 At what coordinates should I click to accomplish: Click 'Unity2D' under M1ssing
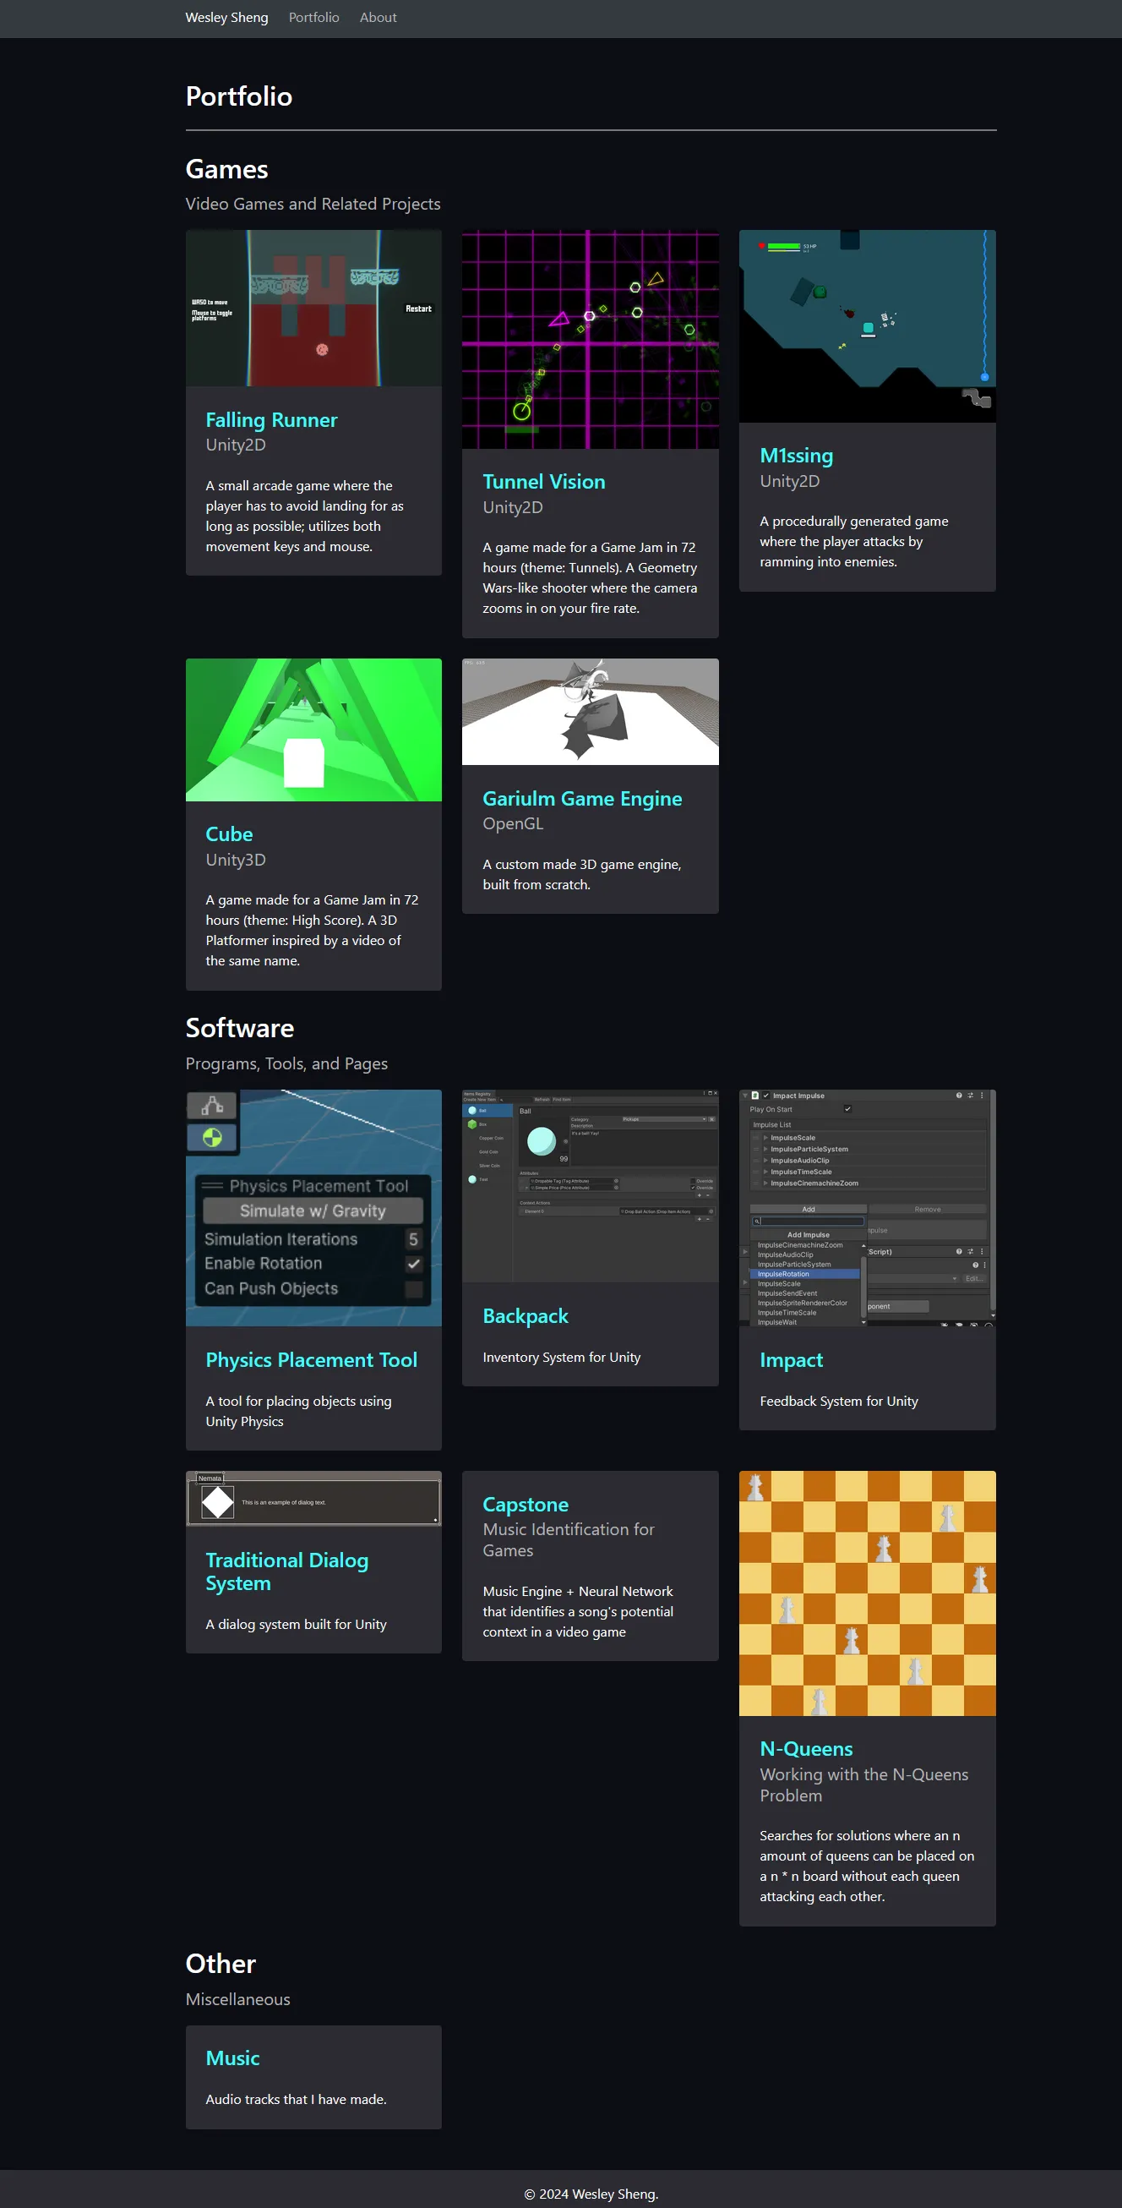coord(790,481)
